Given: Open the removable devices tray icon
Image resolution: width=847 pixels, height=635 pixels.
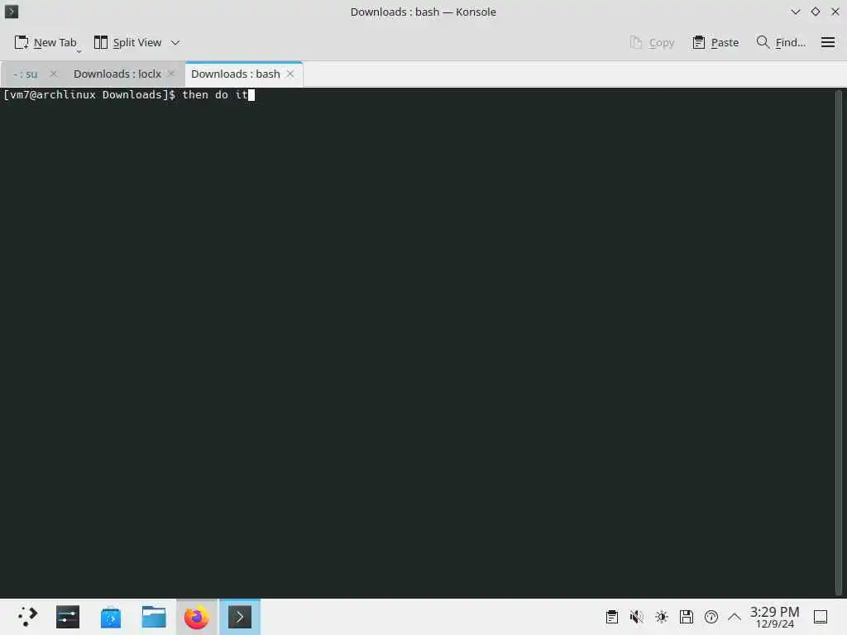Looking at the screenshot, I should (x=687, y=617).
